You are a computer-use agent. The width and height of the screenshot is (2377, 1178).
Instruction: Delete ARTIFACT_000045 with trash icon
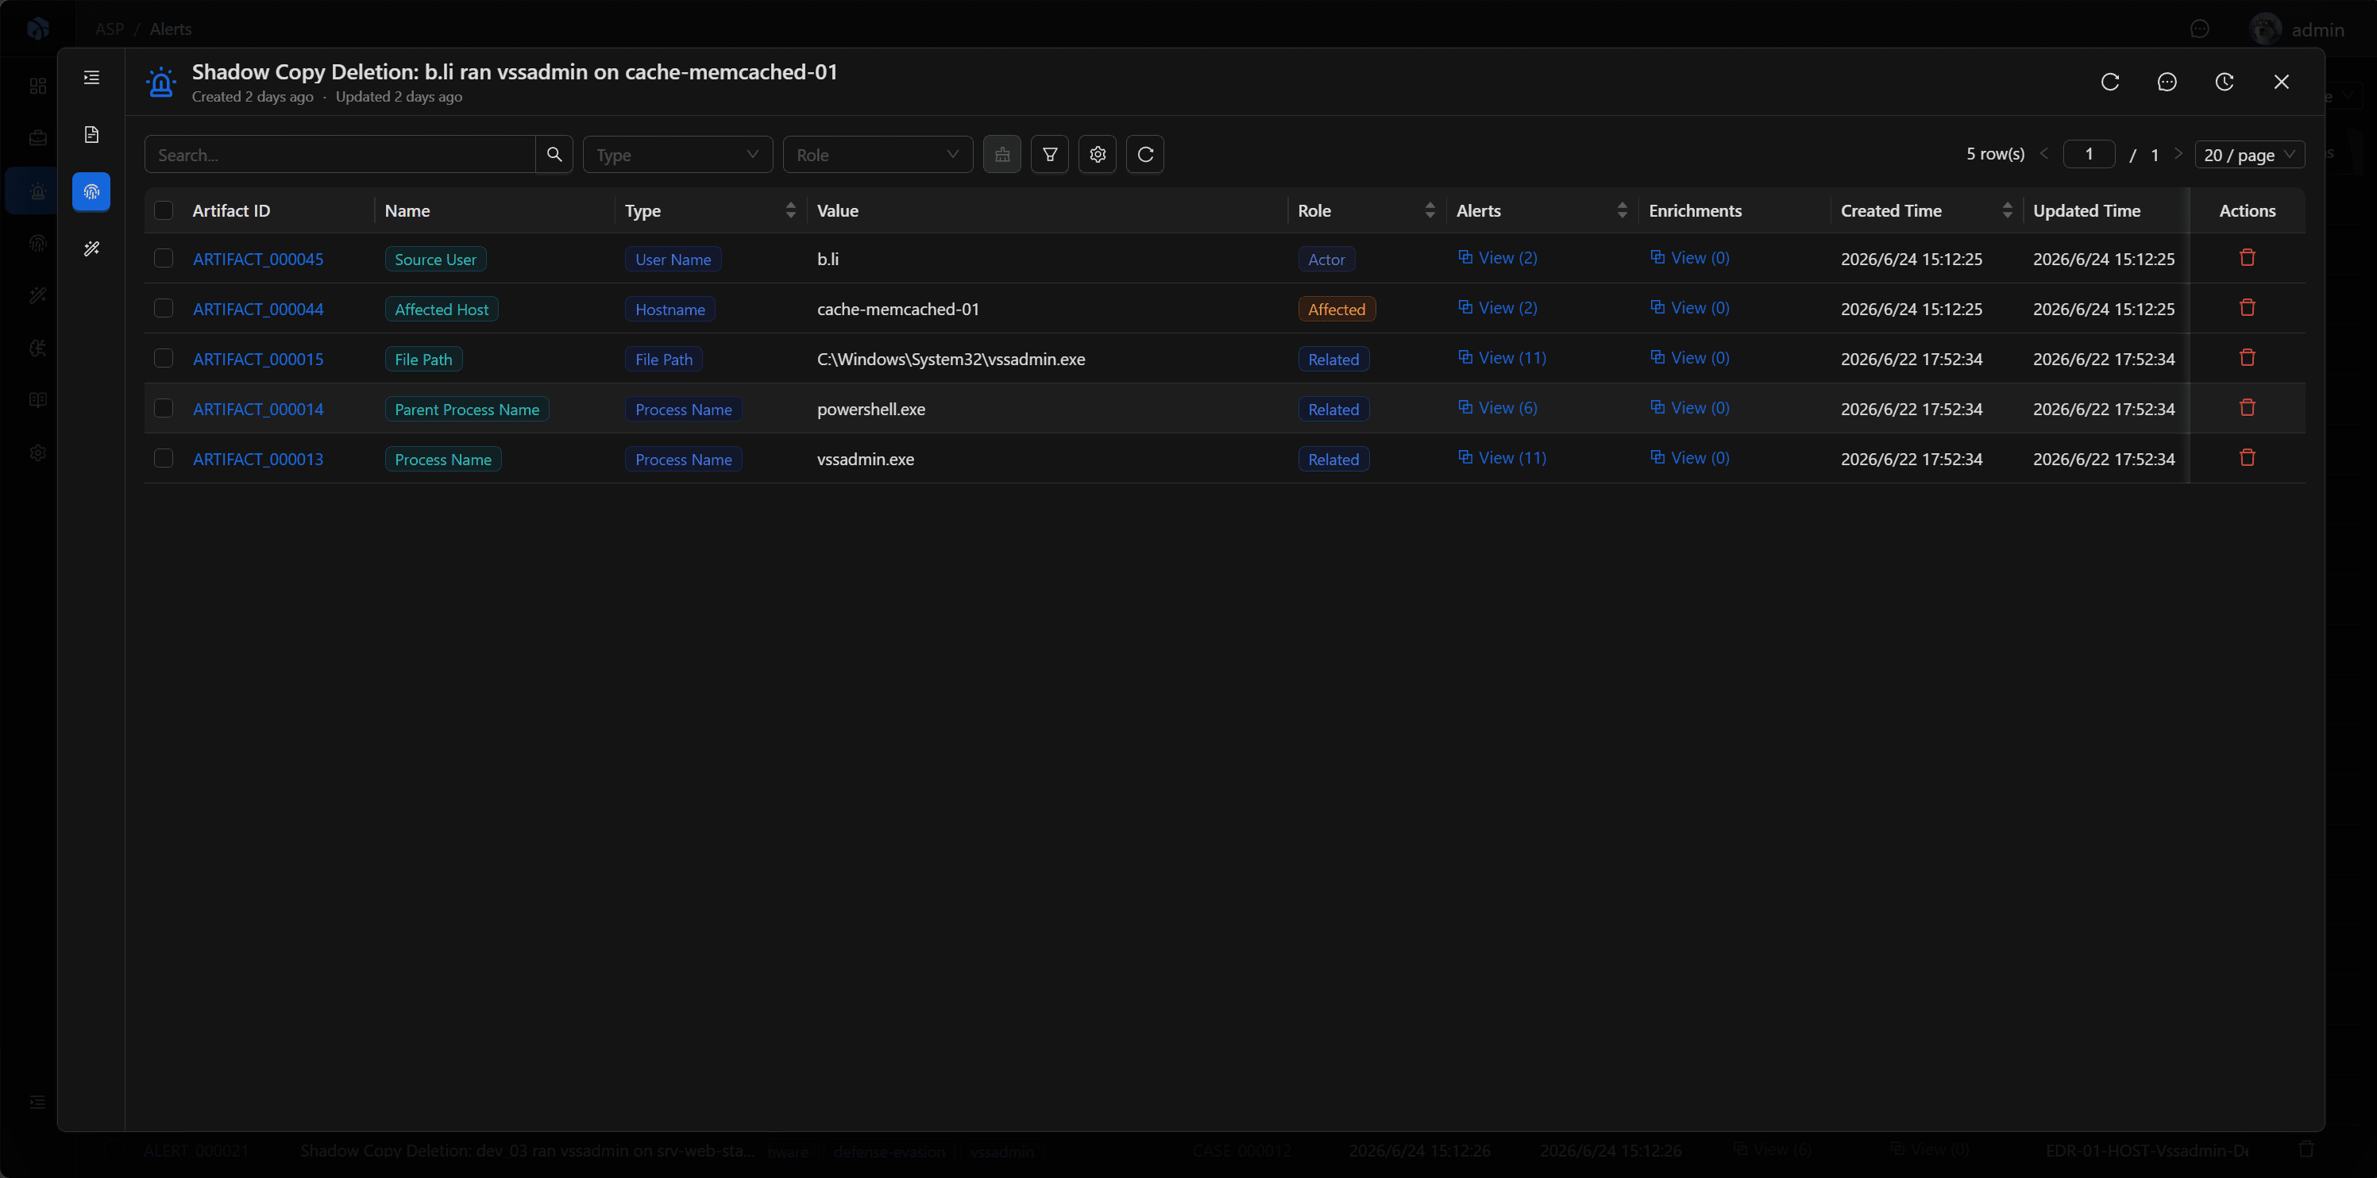[x=2247, y=257]
